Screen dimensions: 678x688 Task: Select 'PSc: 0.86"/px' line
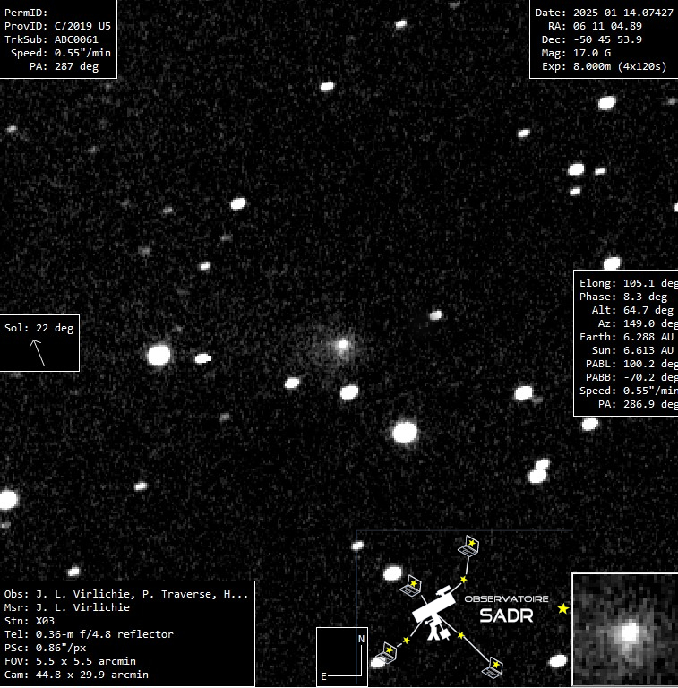click(45, 648)
